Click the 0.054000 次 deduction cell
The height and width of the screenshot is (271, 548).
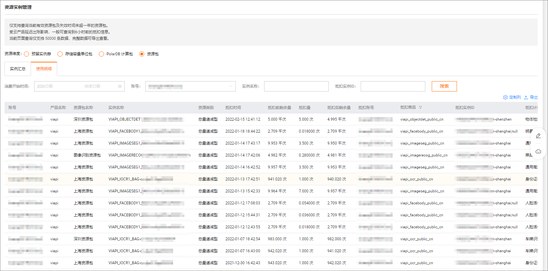pos(309,203)
